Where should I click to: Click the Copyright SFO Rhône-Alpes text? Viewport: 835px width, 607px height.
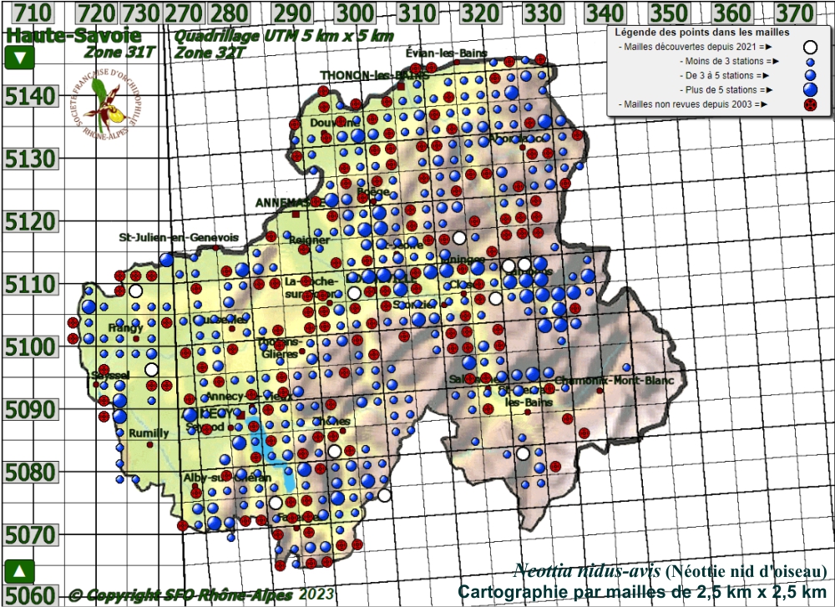[200, 594]
